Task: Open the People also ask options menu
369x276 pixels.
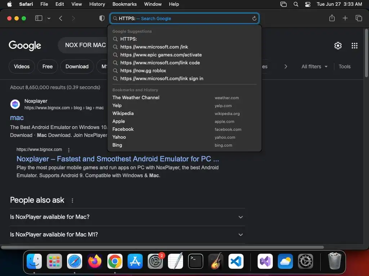Action: (x=72, y=201)
